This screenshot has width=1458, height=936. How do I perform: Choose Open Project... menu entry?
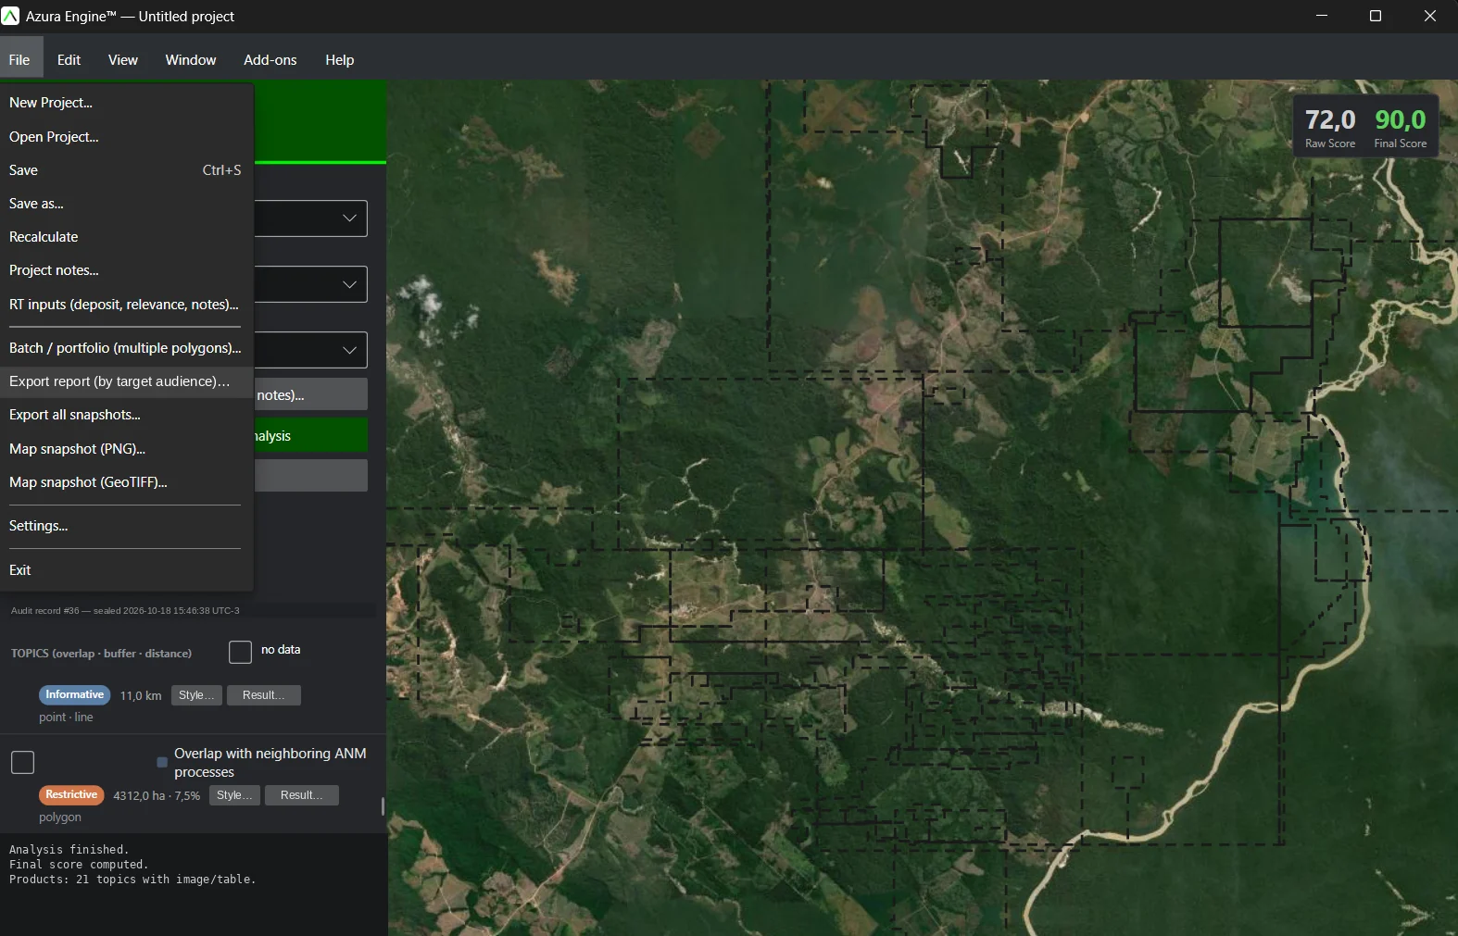(127, 136)
